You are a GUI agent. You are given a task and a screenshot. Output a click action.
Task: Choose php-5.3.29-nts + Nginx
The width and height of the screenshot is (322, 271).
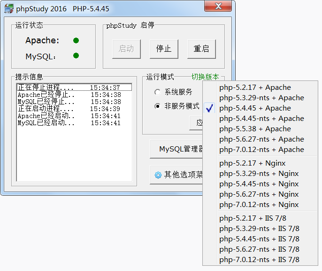(x=260, y=174)
